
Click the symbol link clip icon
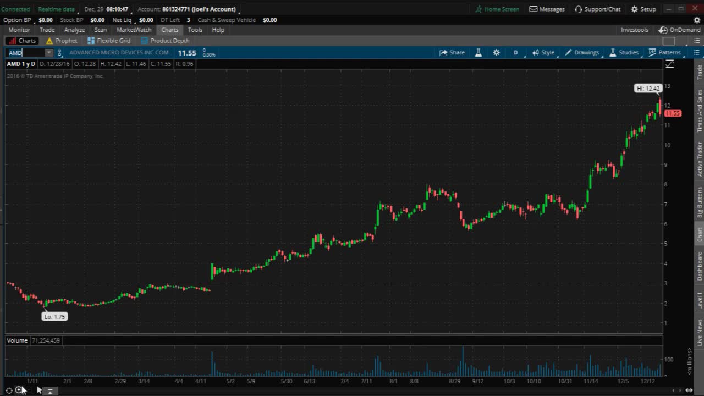59,53
